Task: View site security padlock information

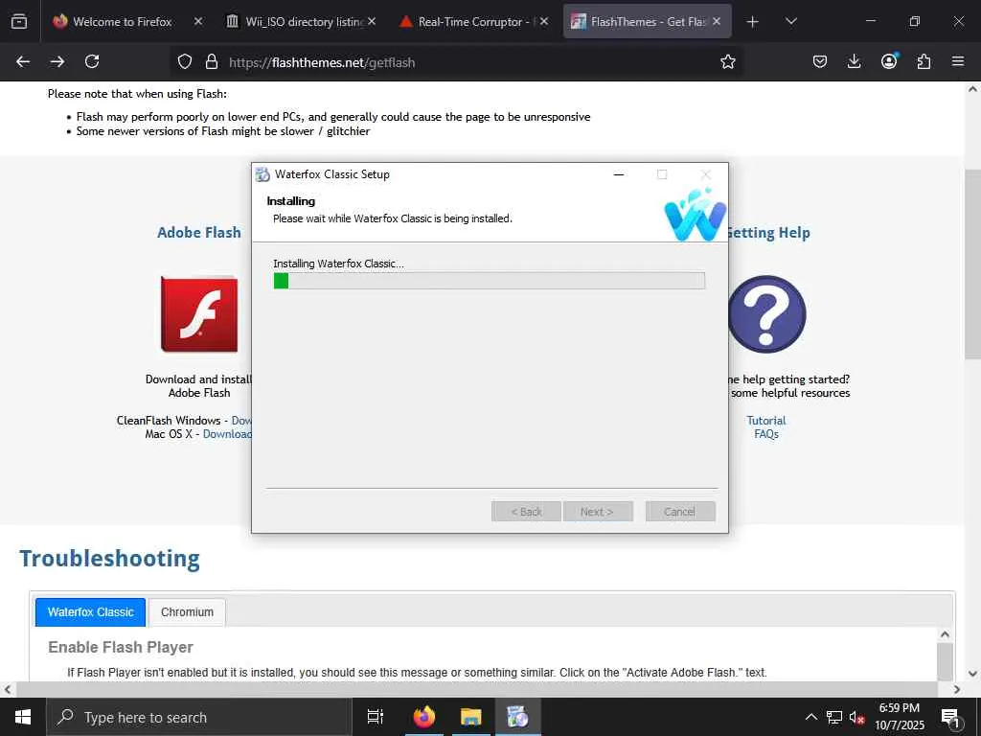Action: [212, 61]
